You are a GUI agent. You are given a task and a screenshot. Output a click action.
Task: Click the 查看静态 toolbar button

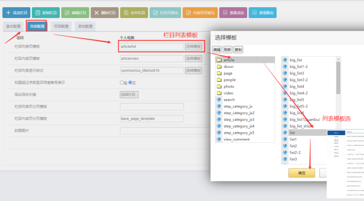(263, 12)
